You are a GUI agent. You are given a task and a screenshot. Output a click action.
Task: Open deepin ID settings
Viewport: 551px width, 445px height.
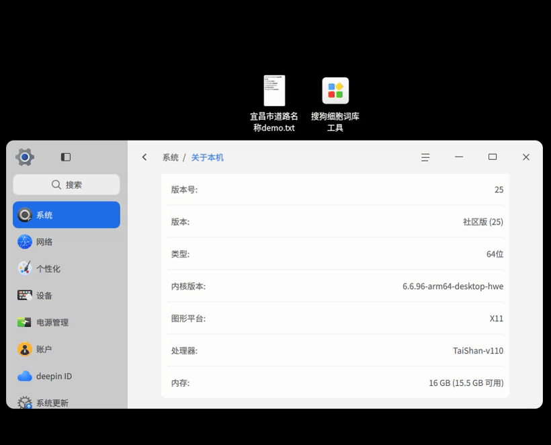[67, 376]
